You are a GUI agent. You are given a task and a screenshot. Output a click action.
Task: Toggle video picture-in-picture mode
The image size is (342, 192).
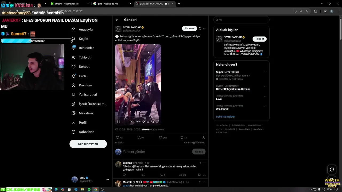coord(153,122)
